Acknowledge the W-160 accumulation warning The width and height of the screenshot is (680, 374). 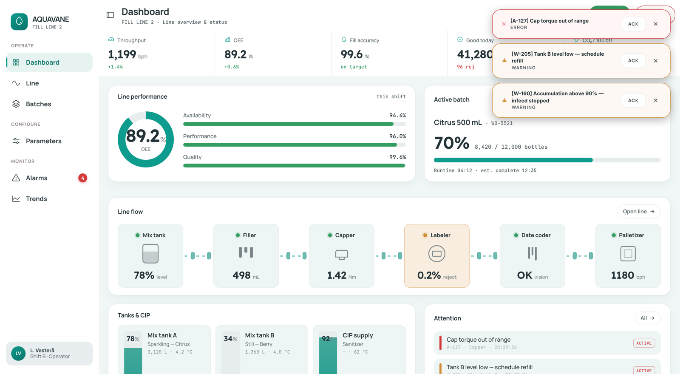633,100
